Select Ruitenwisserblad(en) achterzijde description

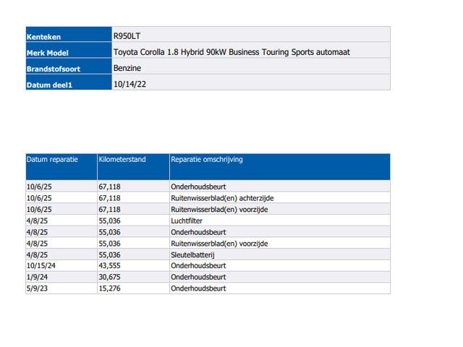click(222, 198)
